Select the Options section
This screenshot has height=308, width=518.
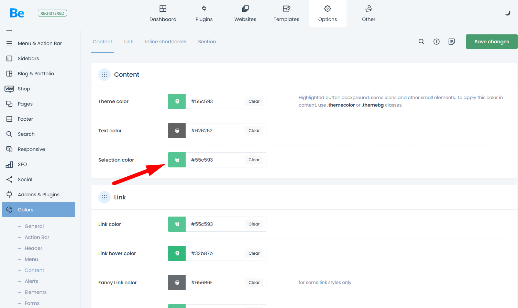[x=328, y=13]
